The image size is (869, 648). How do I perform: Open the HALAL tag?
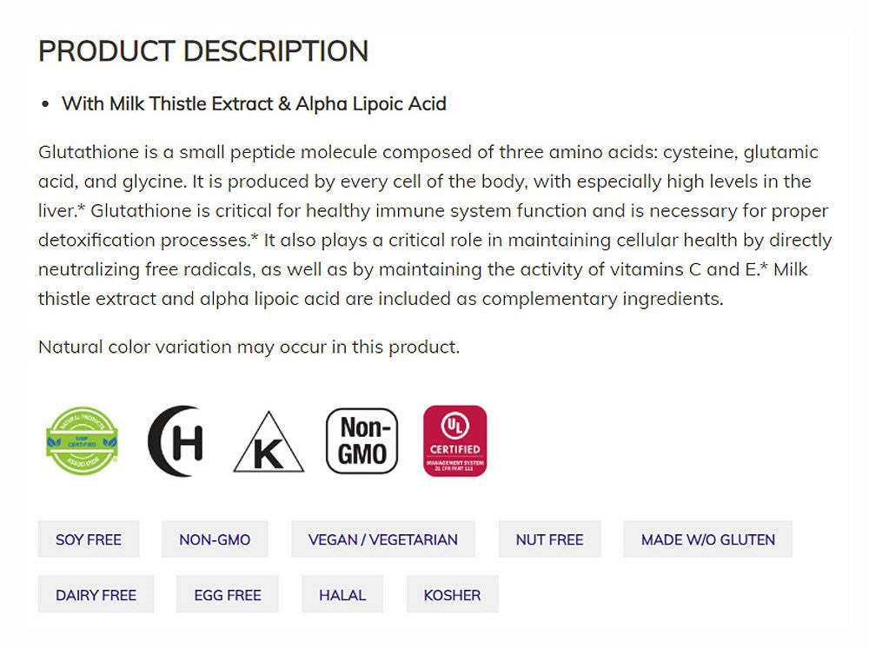[342, 595]
